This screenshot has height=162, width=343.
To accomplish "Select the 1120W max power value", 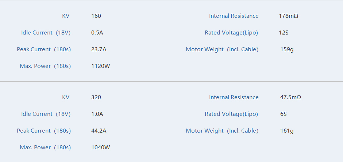I will click(x=100, y=66).
